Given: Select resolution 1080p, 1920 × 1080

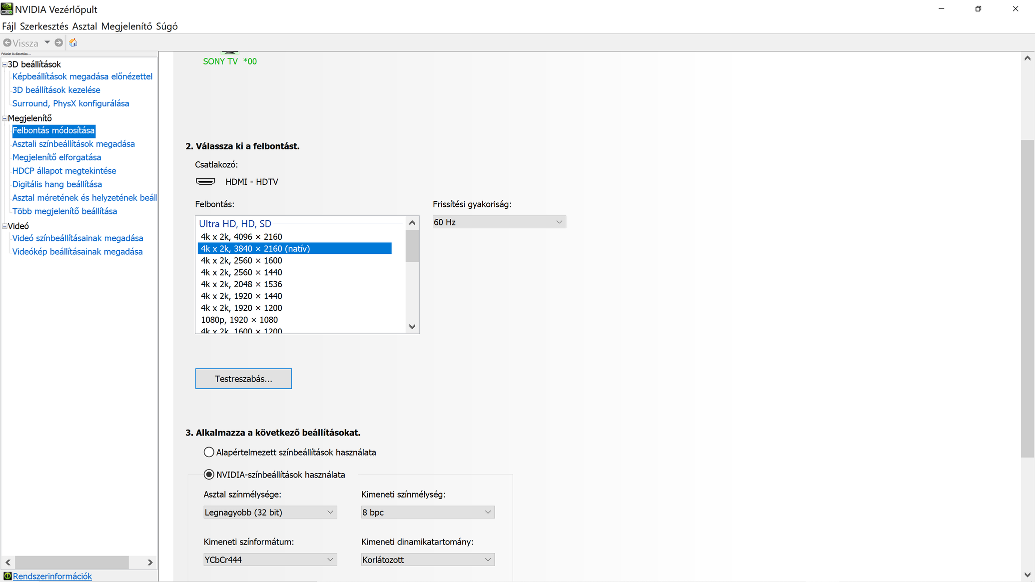Looking at the screenshot, I should click(x=295, y=320).
